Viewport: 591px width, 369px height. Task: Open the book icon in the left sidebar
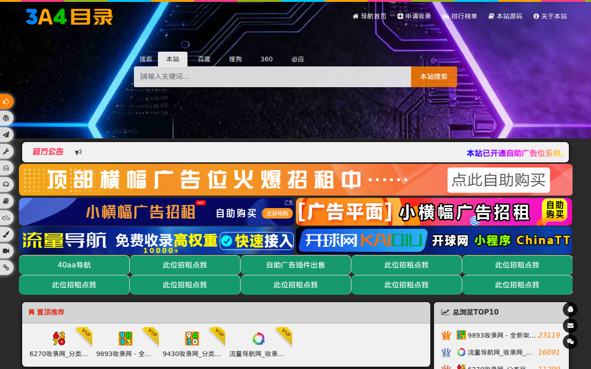coord(6,201)
